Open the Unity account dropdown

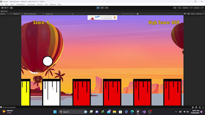point(5,8)
